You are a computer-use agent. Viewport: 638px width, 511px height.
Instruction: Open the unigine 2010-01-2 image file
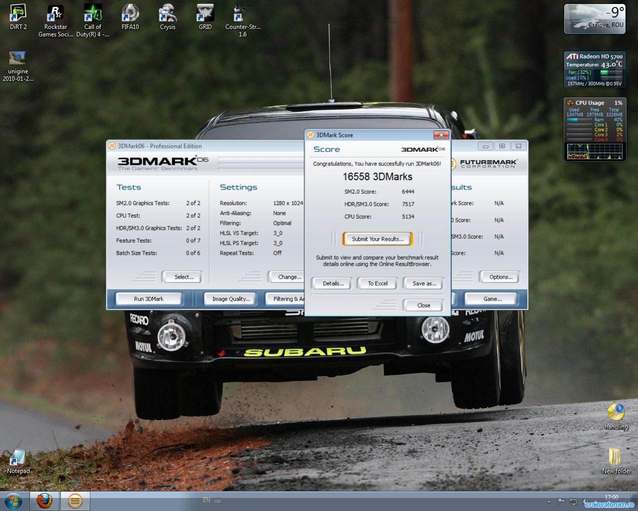click(x=18, y=66)
